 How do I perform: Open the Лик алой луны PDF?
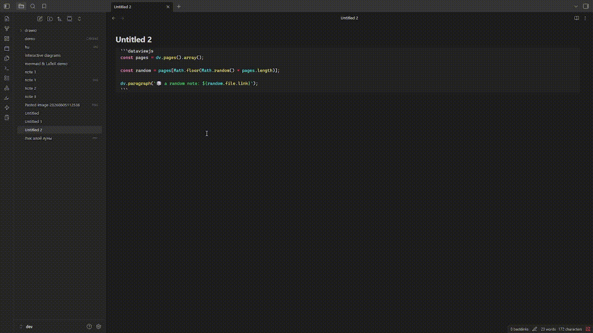[x=60, y=138]
